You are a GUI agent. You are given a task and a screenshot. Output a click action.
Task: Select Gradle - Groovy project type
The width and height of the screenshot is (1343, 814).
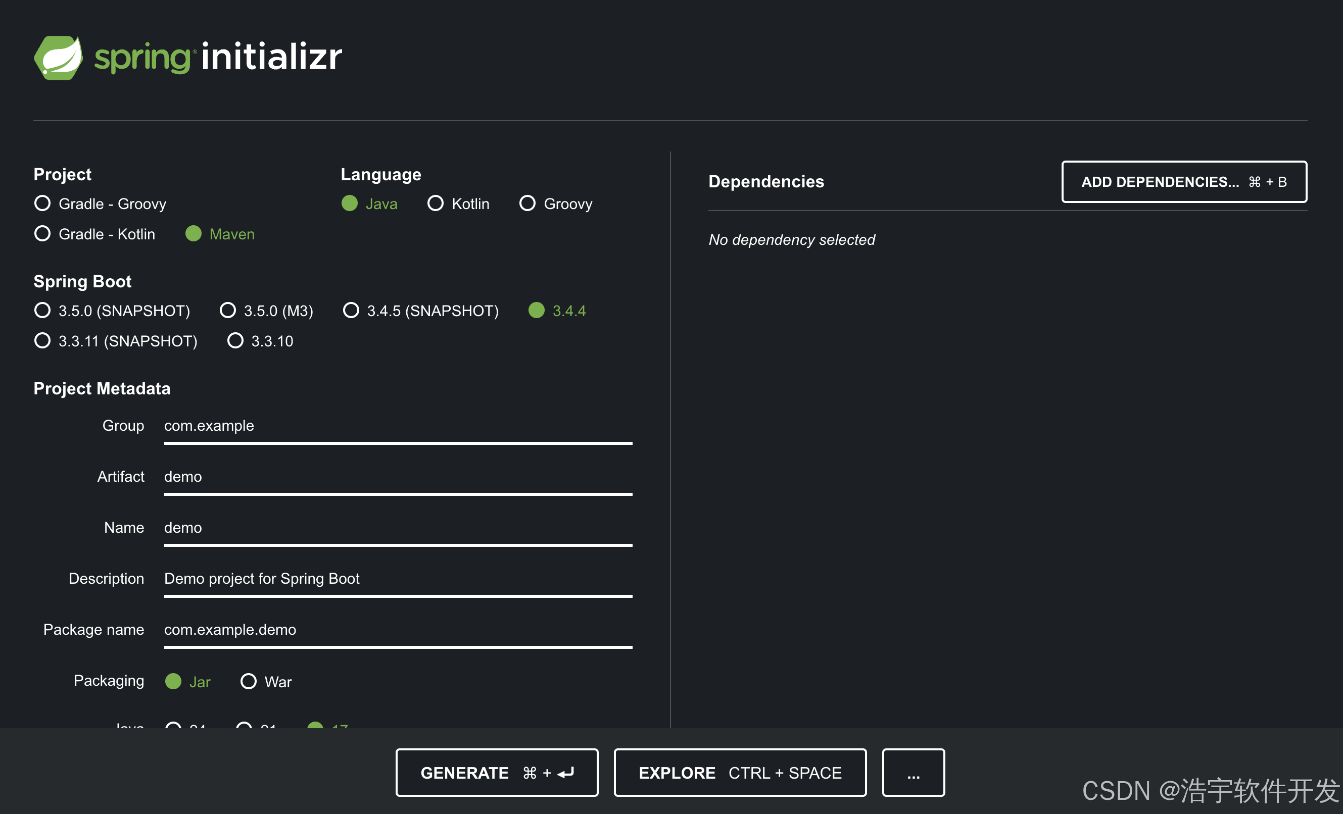[42, 203]
